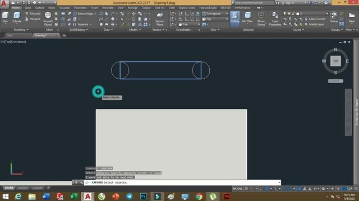
Task: Open the Top UCS dropdown in Coordinates panel
Action: pos(189,25)
